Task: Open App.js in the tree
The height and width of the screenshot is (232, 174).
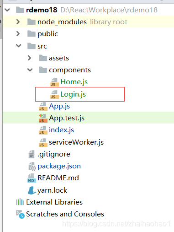Action: pyautogui.click(x=59, y=106)
